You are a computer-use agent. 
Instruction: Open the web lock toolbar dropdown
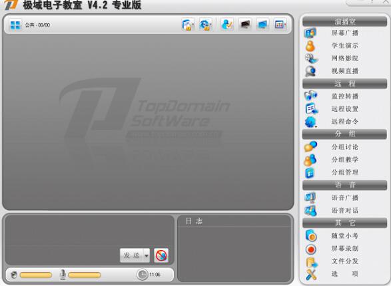click(x=205, y=25)
